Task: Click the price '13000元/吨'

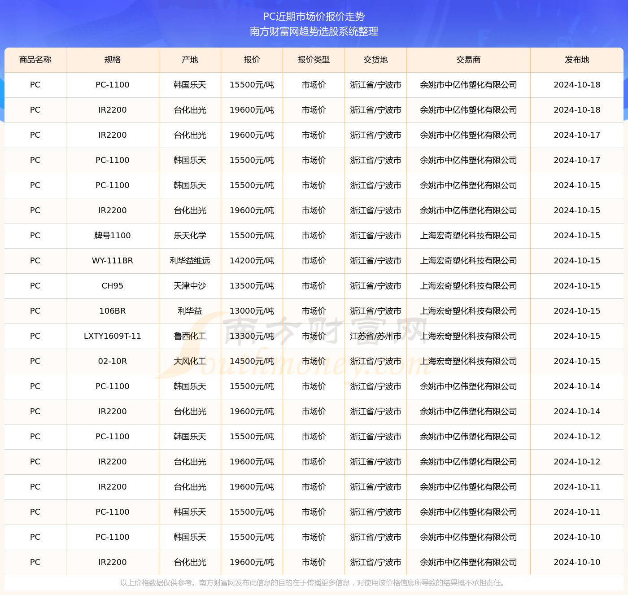Action: point(252,311)
